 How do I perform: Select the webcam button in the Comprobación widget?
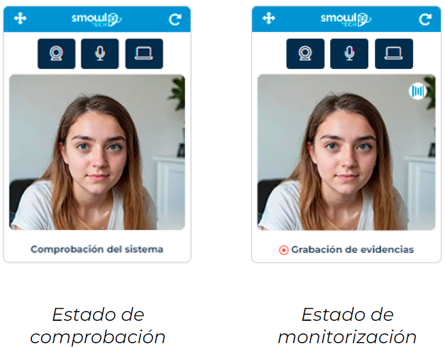[x=56, y=54]
